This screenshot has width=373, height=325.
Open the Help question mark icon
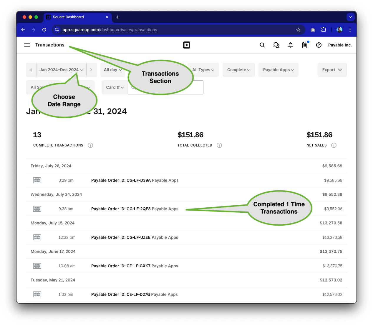click(319, 45)
